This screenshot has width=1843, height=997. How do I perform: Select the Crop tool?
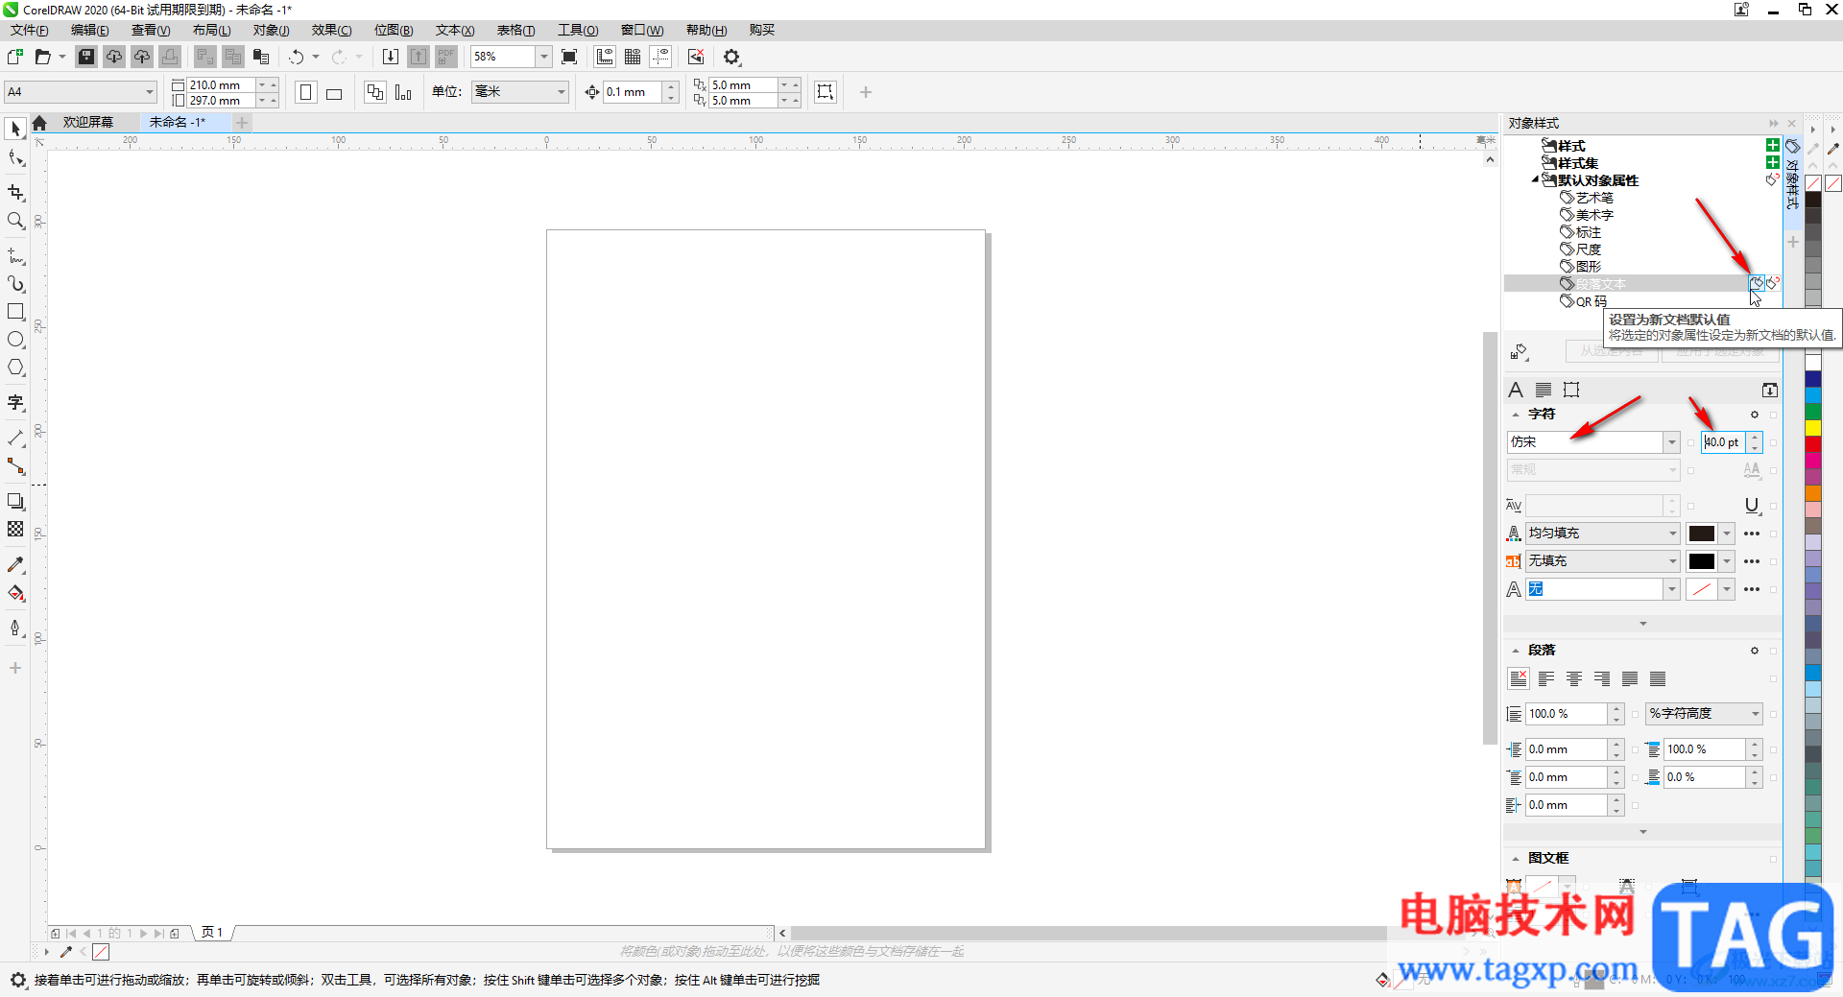tap(15, 192)
